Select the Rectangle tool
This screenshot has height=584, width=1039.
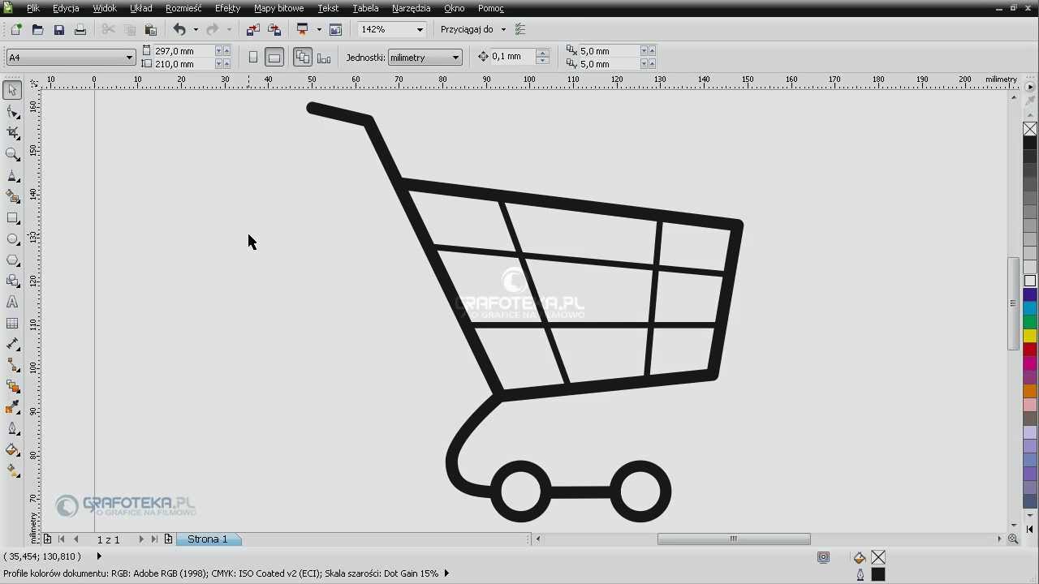12,218
